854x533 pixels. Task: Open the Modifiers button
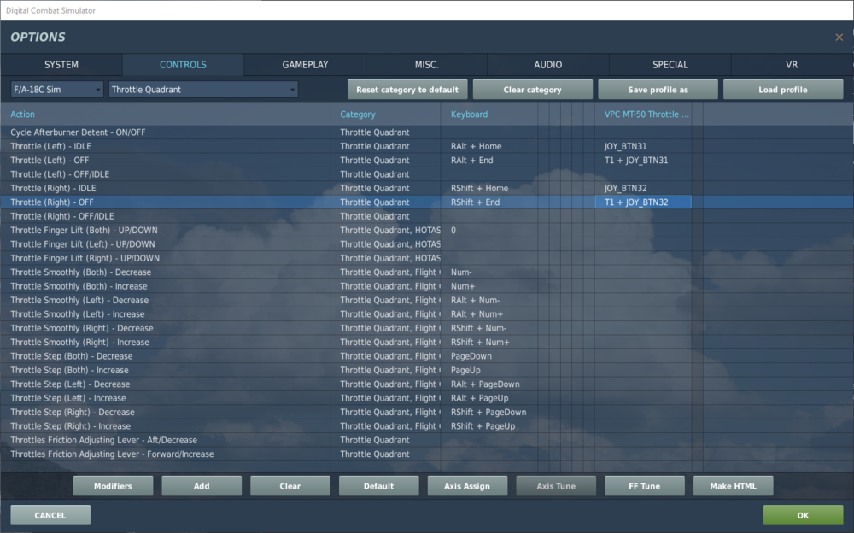pyautogui.click(x=114, y=486)
